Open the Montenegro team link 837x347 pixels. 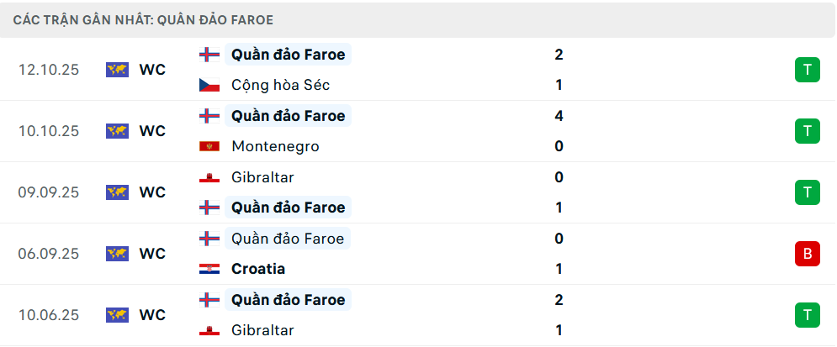pyautogui.click(x=275, y=146)
